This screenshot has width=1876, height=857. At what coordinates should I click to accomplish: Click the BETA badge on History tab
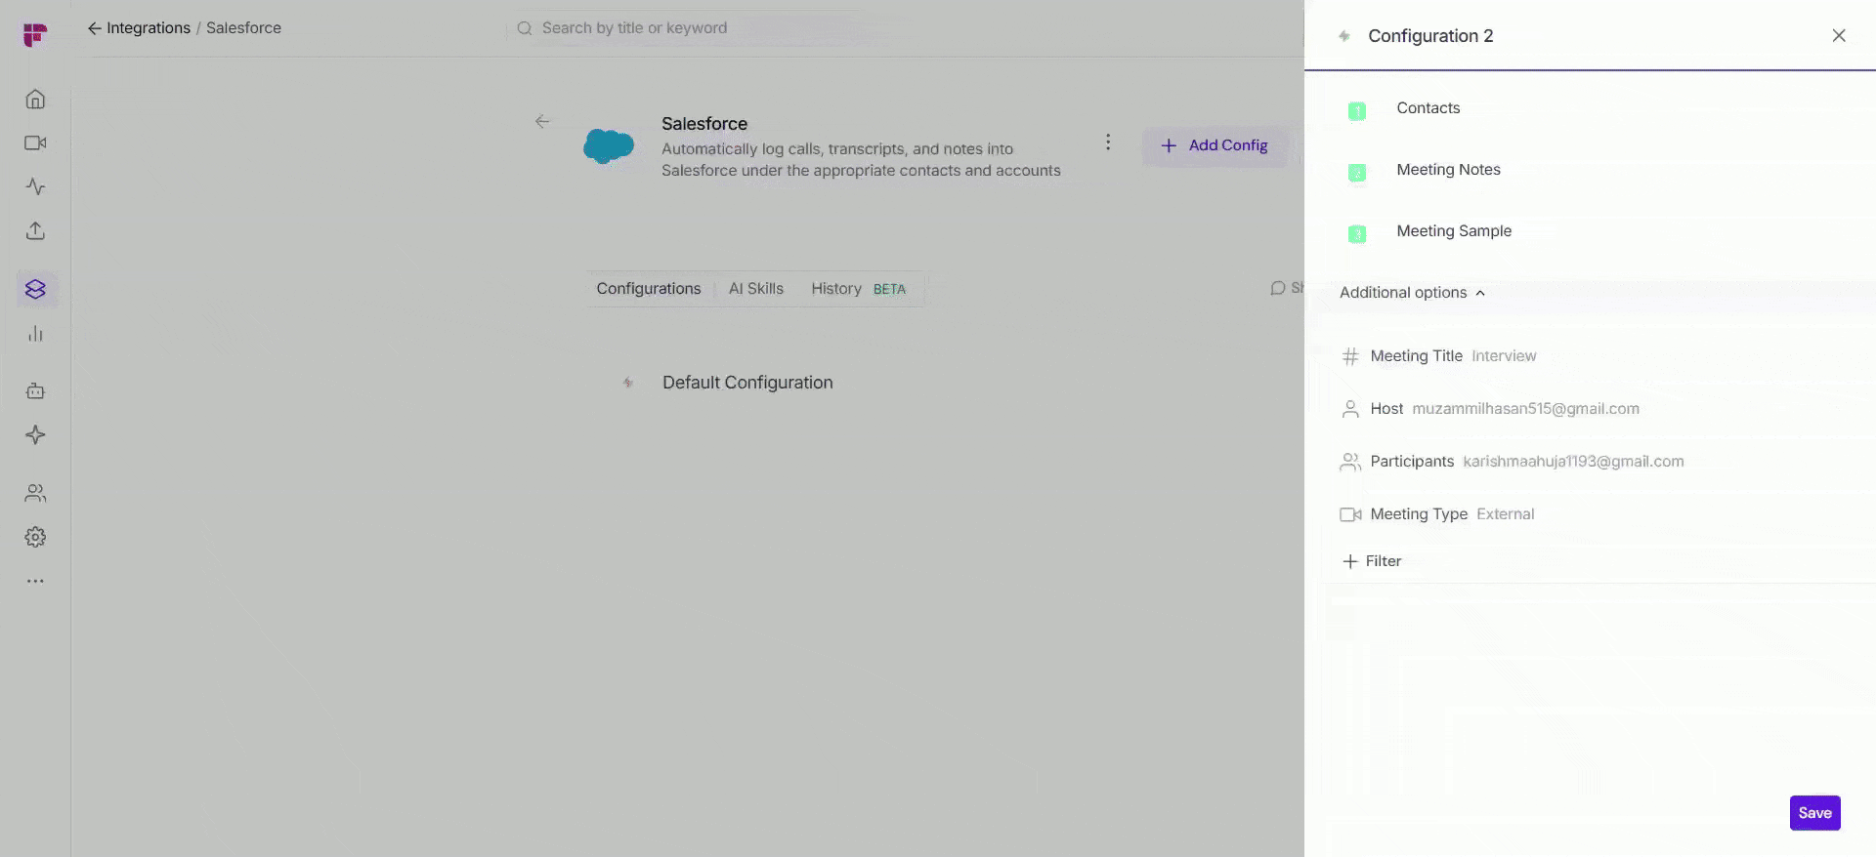889,290
